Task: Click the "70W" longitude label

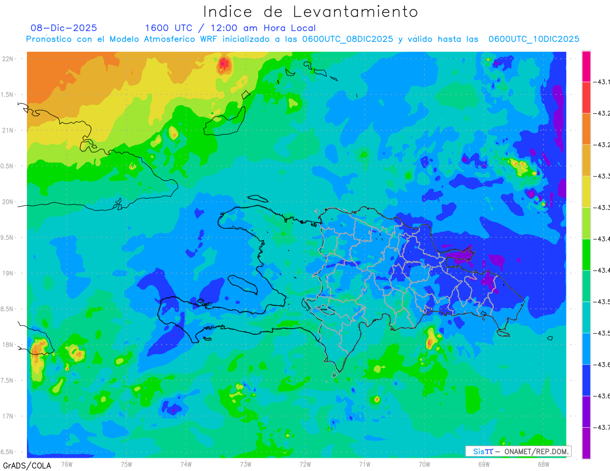Action: (424, 463)
